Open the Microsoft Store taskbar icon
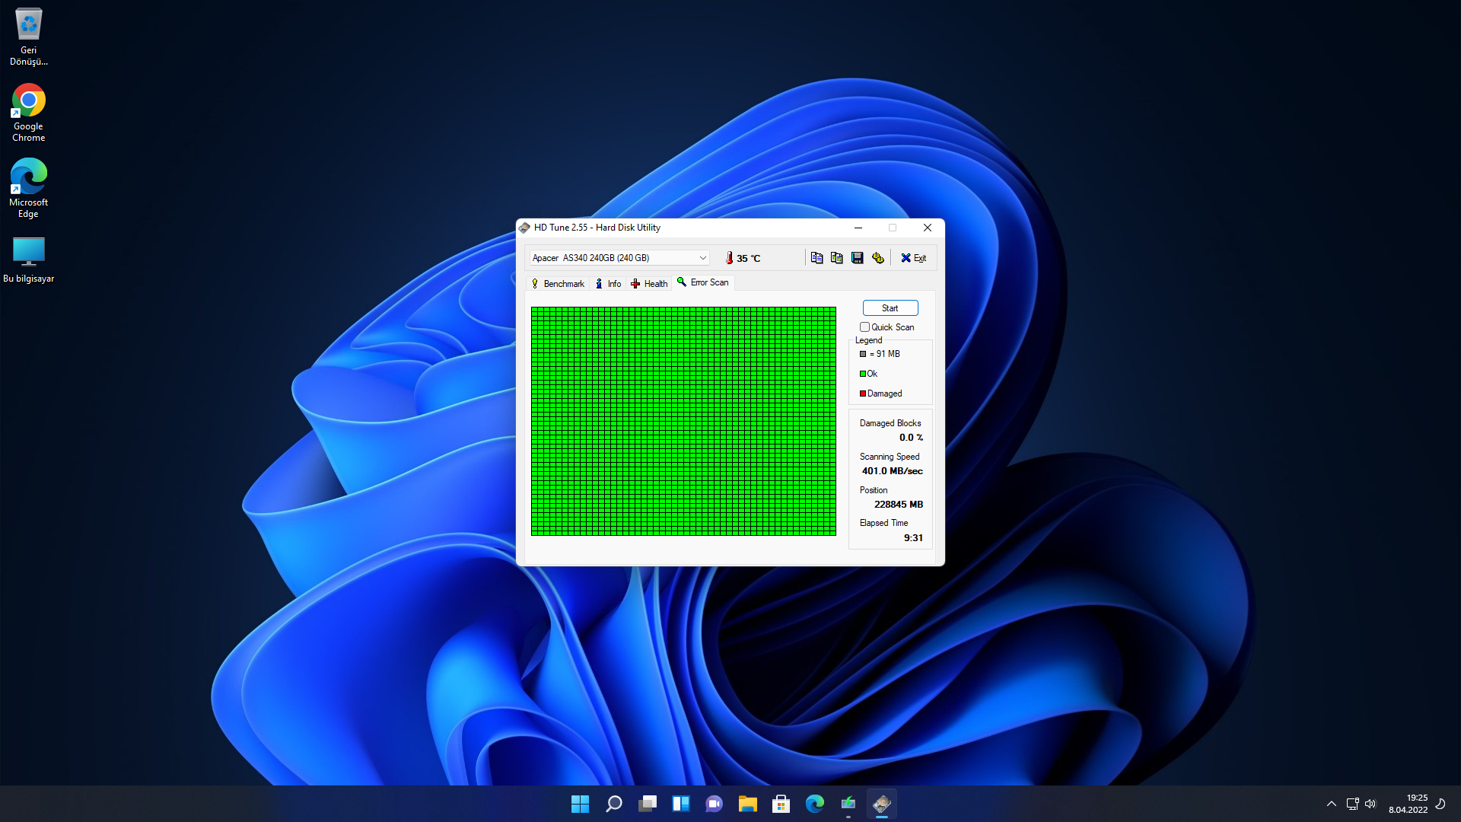Screen dimensions: 1461x822 coord(781,804)
